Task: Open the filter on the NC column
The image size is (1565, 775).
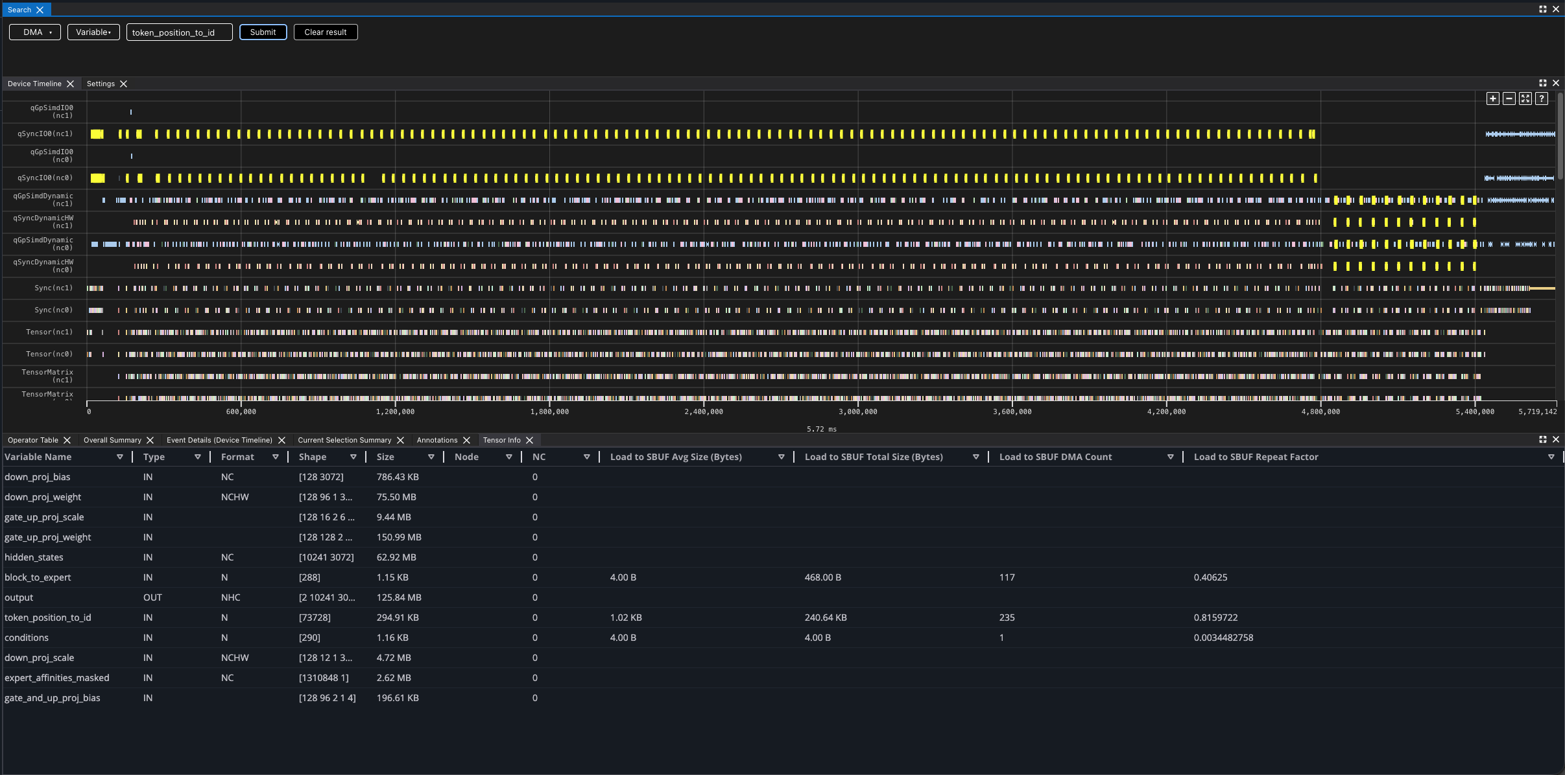Action: point(588,456)
